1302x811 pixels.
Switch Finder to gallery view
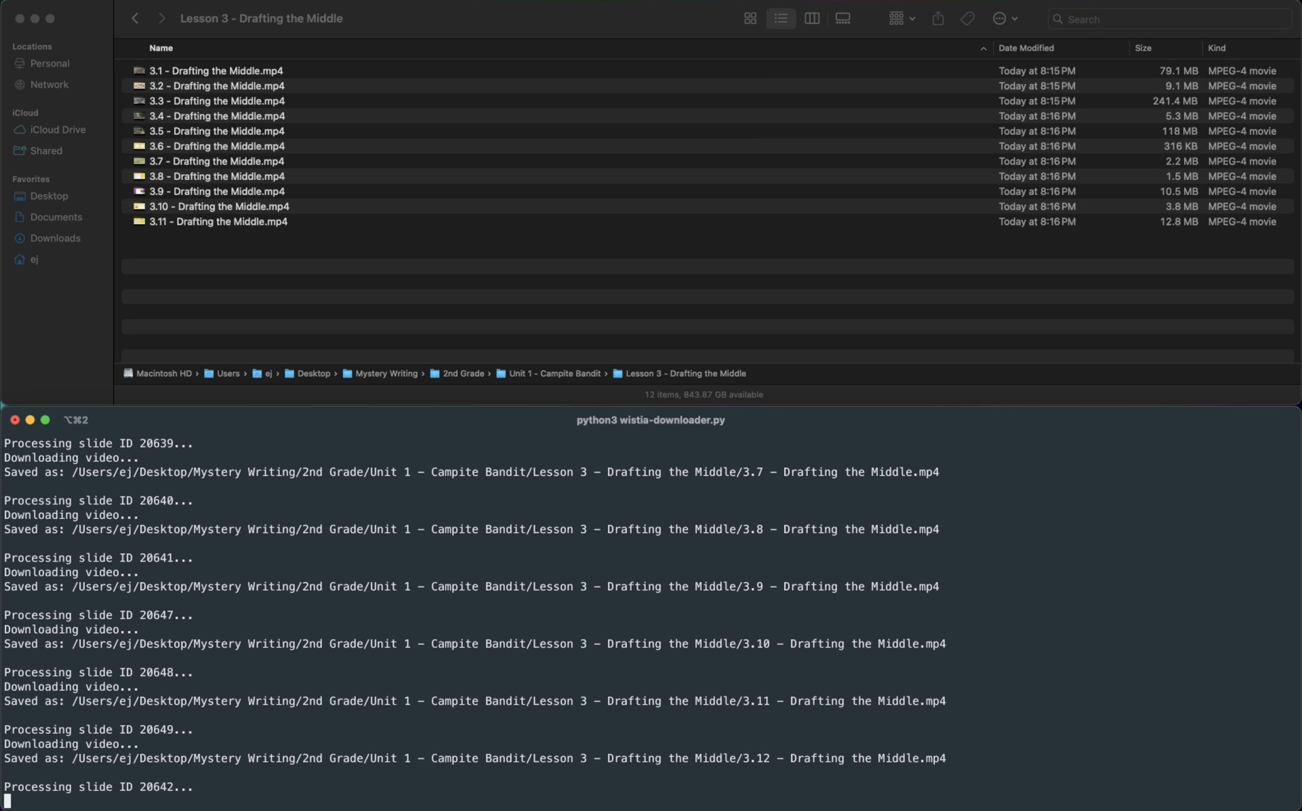843,19
